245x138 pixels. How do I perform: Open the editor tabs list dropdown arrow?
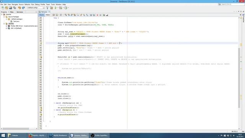[238, 11]
